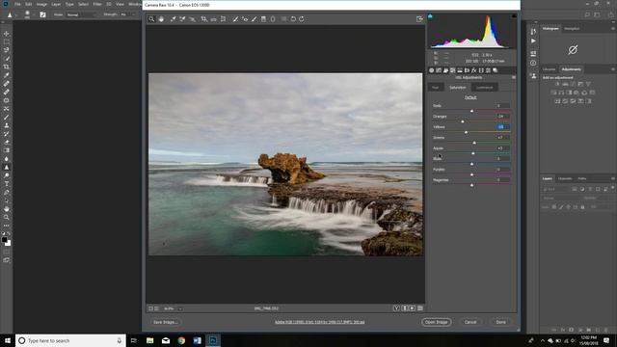Select the Transform tool
The width and height of the screenshot is (617, 347).
click(x=223, y=19)
